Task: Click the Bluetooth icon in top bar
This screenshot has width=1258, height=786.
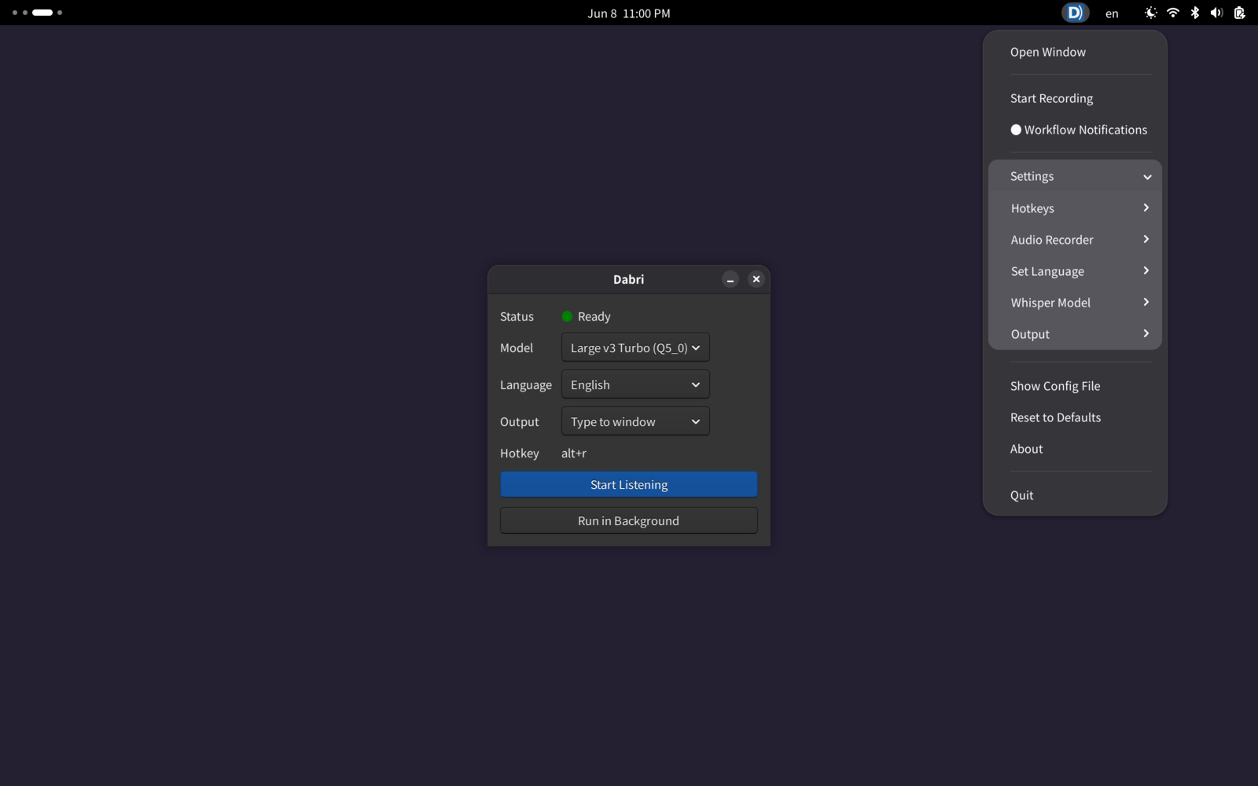Action: (1195, 13)
